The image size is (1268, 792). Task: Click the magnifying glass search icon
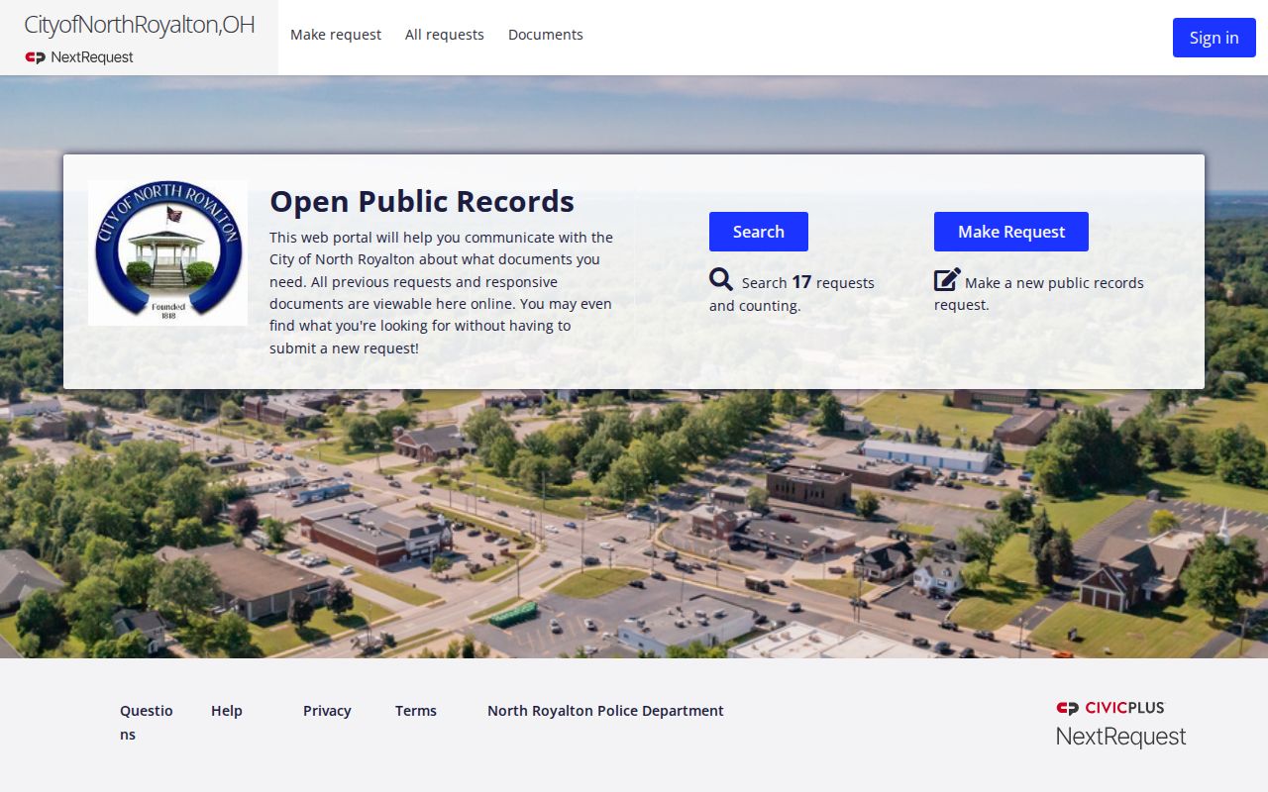(721, 280)
